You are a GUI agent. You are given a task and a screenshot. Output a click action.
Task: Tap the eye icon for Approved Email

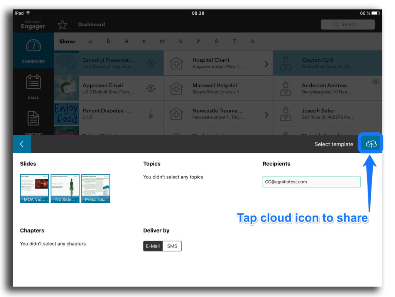[151, 88]
